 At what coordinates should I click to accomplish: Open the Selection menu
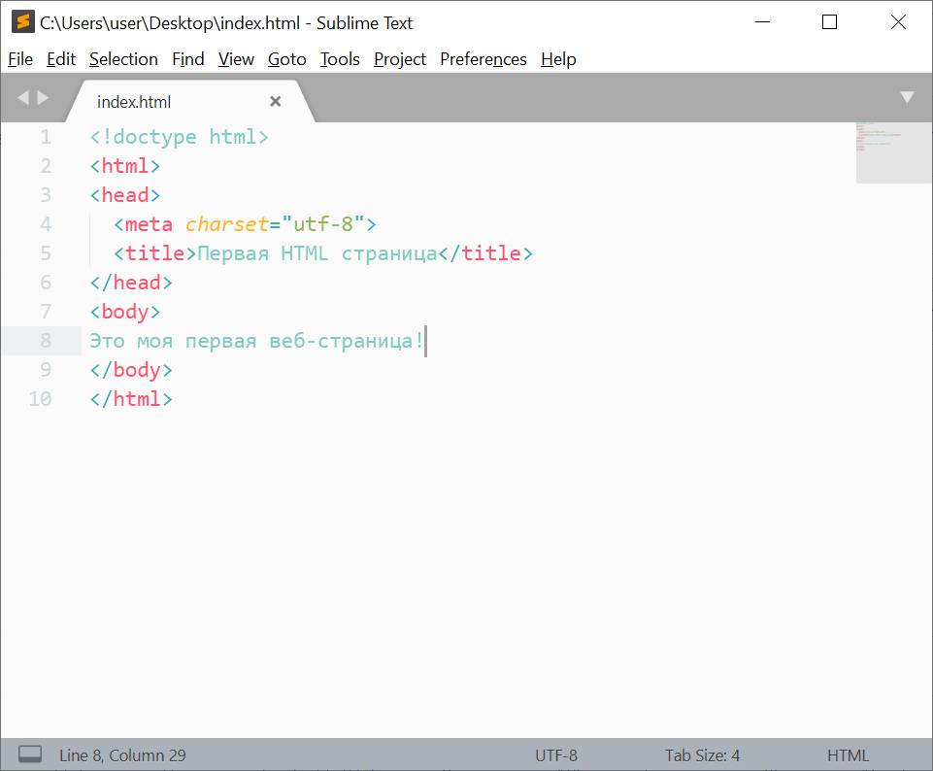click(123, 59)
